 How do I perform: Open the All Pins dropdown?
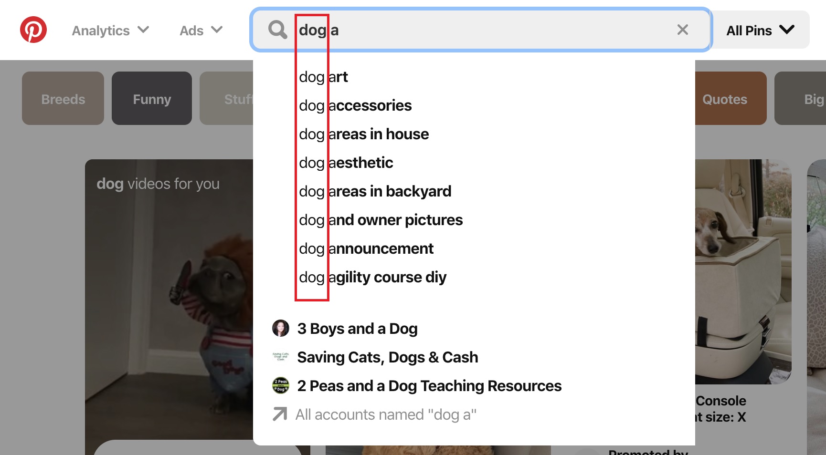click(760, 30)
